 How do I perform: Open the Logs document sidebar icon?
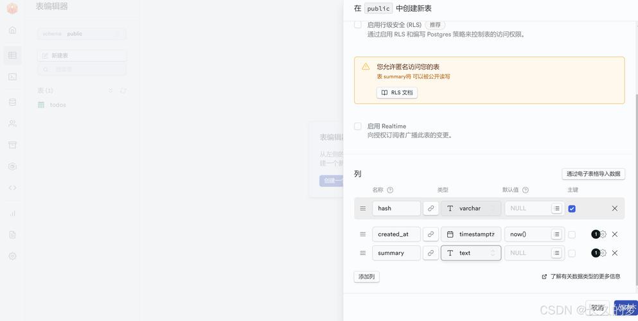point(13,235)
